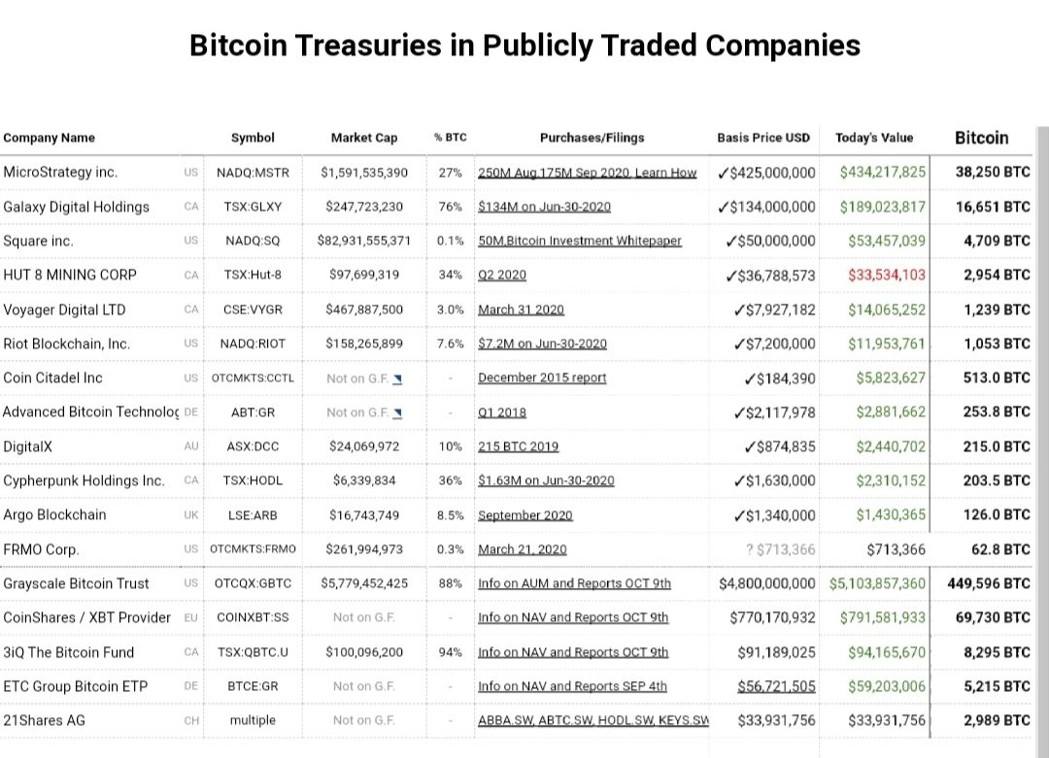Click the arrow icon beside ABT:GR market cap
Image resolution: width=1049 pixels, height=758 pixels.
click(398, 412)
